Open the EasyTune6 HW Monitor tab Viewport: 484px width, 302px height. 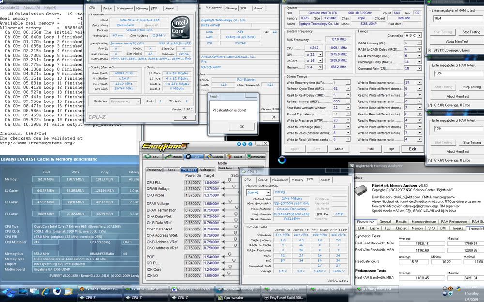[256, 157]
